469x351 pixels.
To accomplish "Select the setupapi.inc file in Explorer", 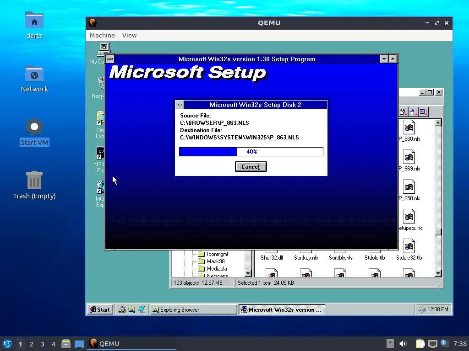I will click(x=410, y=220).
